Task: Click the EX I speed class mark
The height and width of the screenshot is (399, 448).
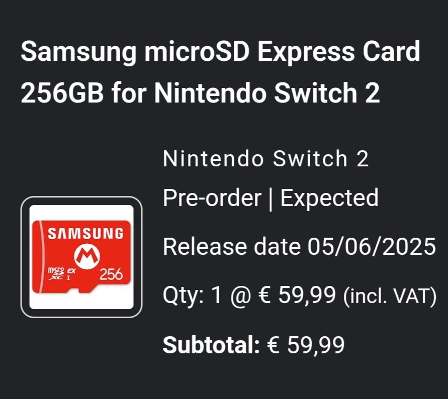Action: [70, 274]
